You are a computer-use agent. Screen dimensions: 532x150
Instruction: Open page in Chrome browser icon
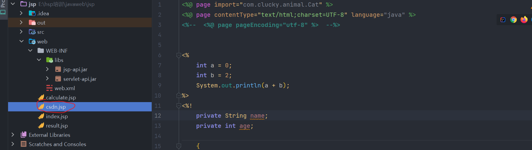click(513, 20)
